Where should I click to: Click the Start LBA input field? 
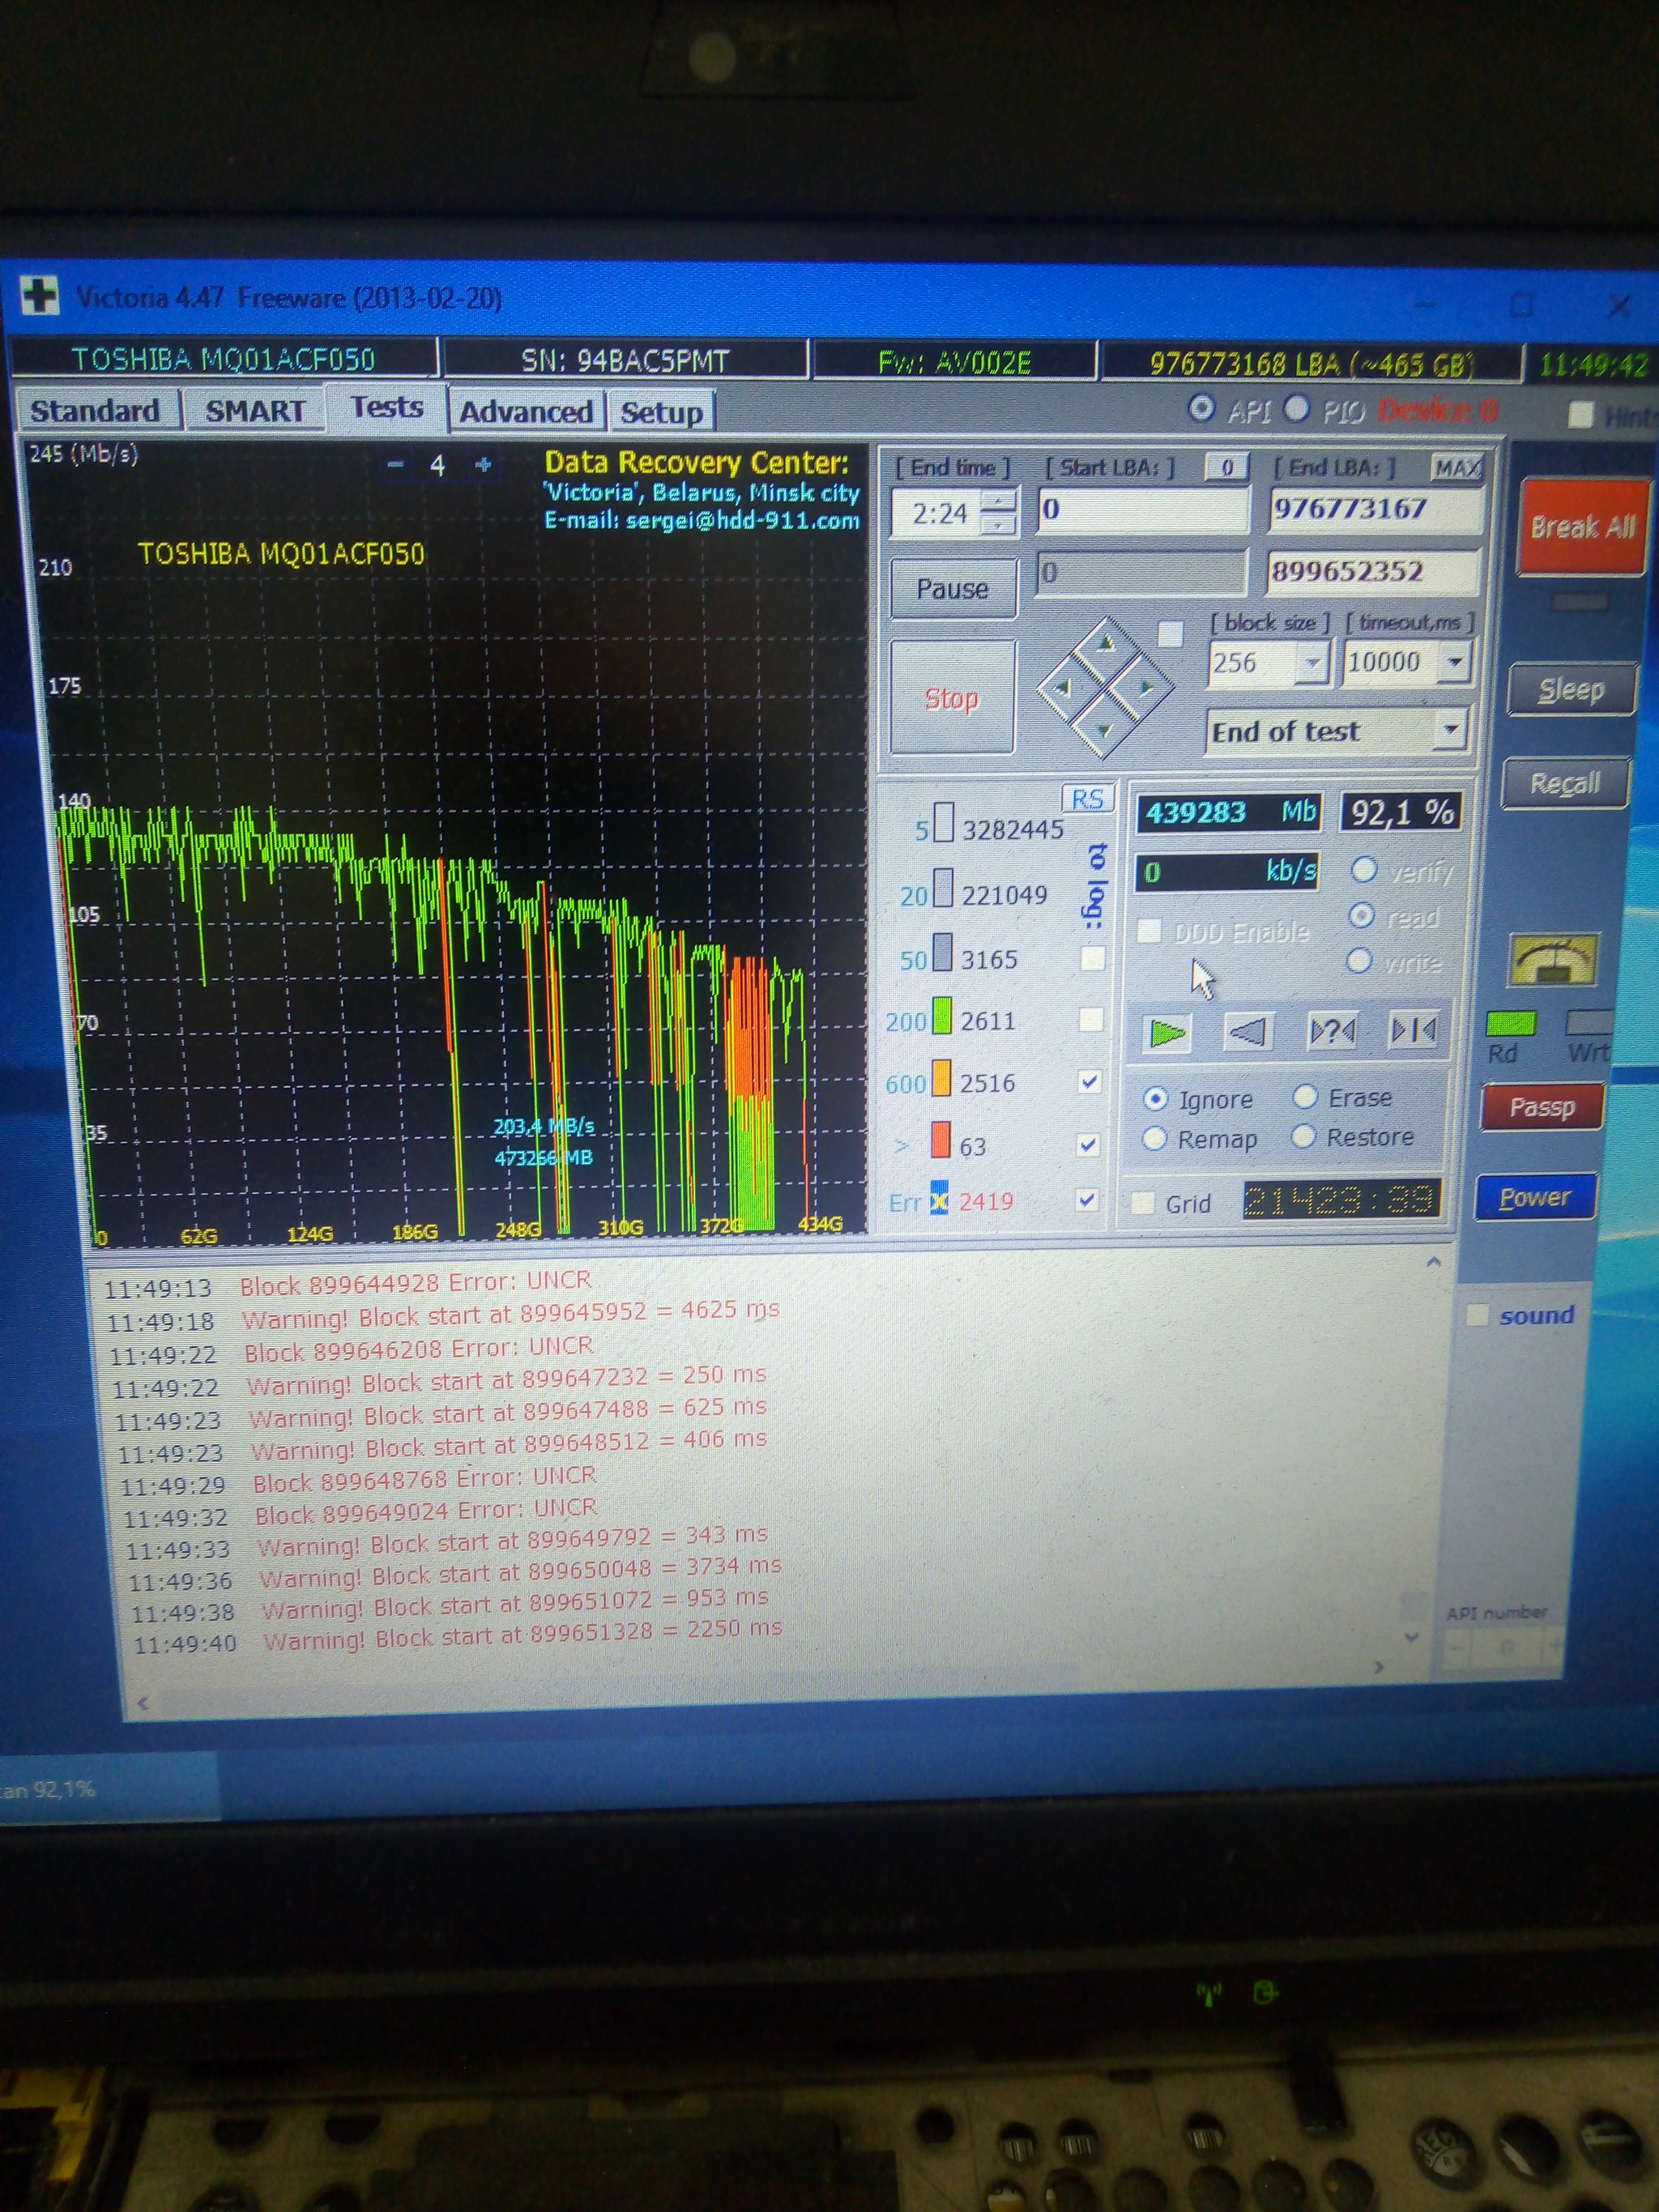tap(1144, 510)
